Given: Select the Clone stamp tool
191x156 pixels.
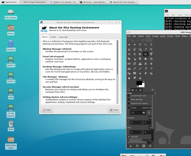Looking at the screenshot, I should pos(140,73).
